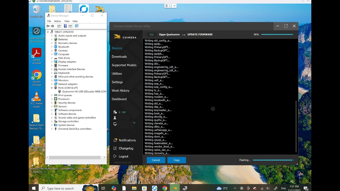The image size is (340, 191).
Task: Expand Audio inputs and outputs node
Action: 52,36
